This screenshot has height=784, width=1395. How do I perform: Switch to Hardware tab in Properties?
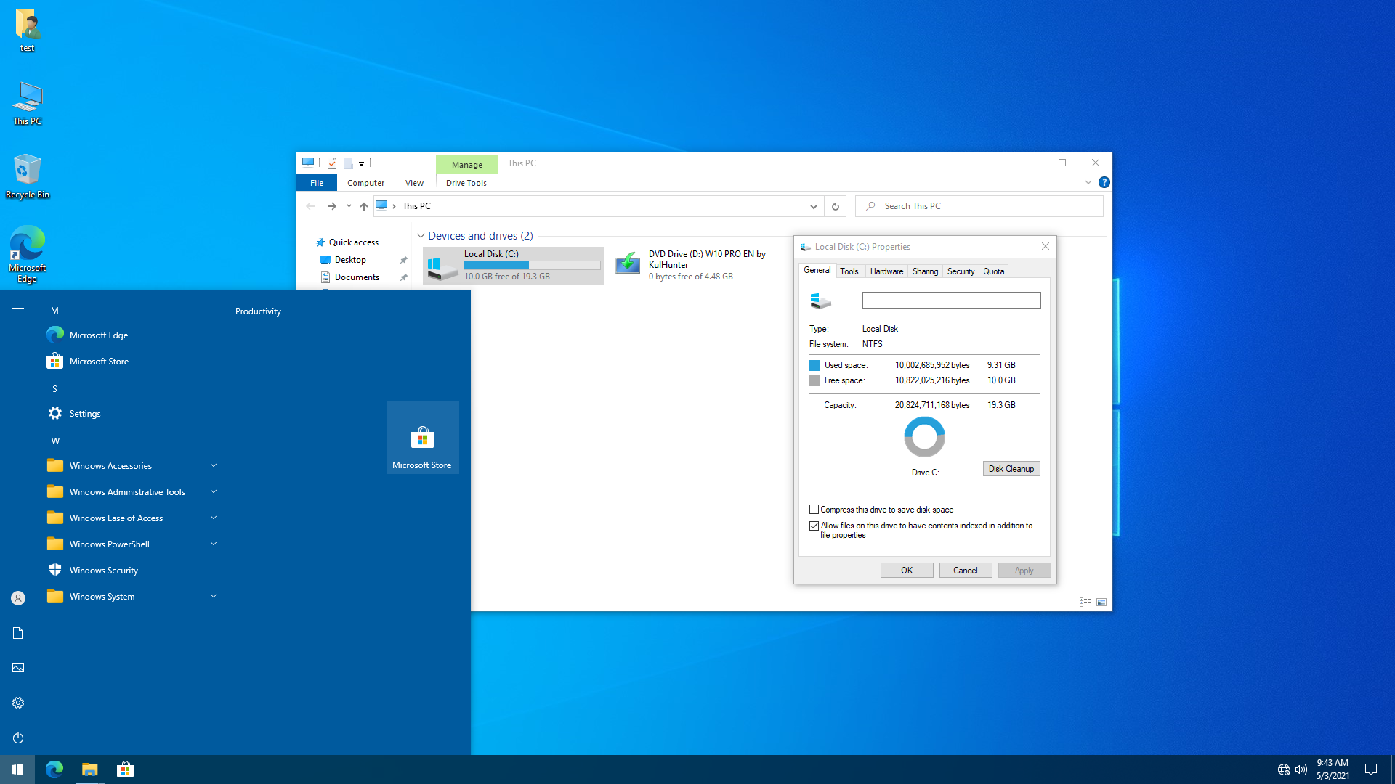(886, 271)
